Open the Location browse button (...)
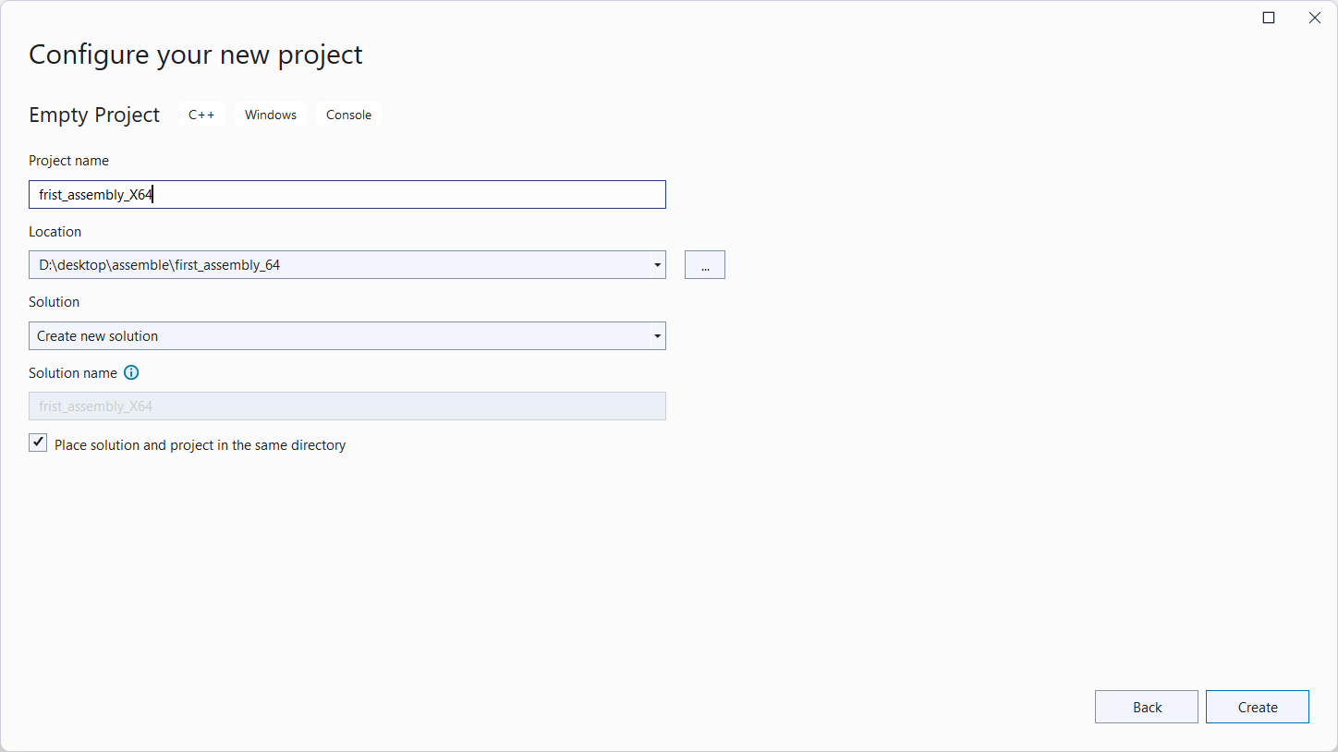Screen dimensions: 1338x752 705,265
